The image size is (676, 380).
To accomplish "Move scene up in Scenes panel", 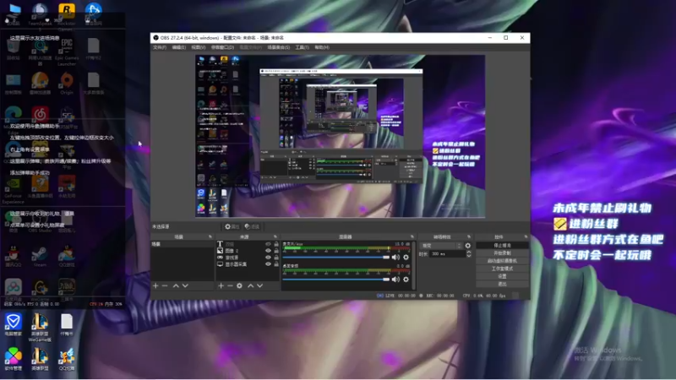I will tap(176, 285).
